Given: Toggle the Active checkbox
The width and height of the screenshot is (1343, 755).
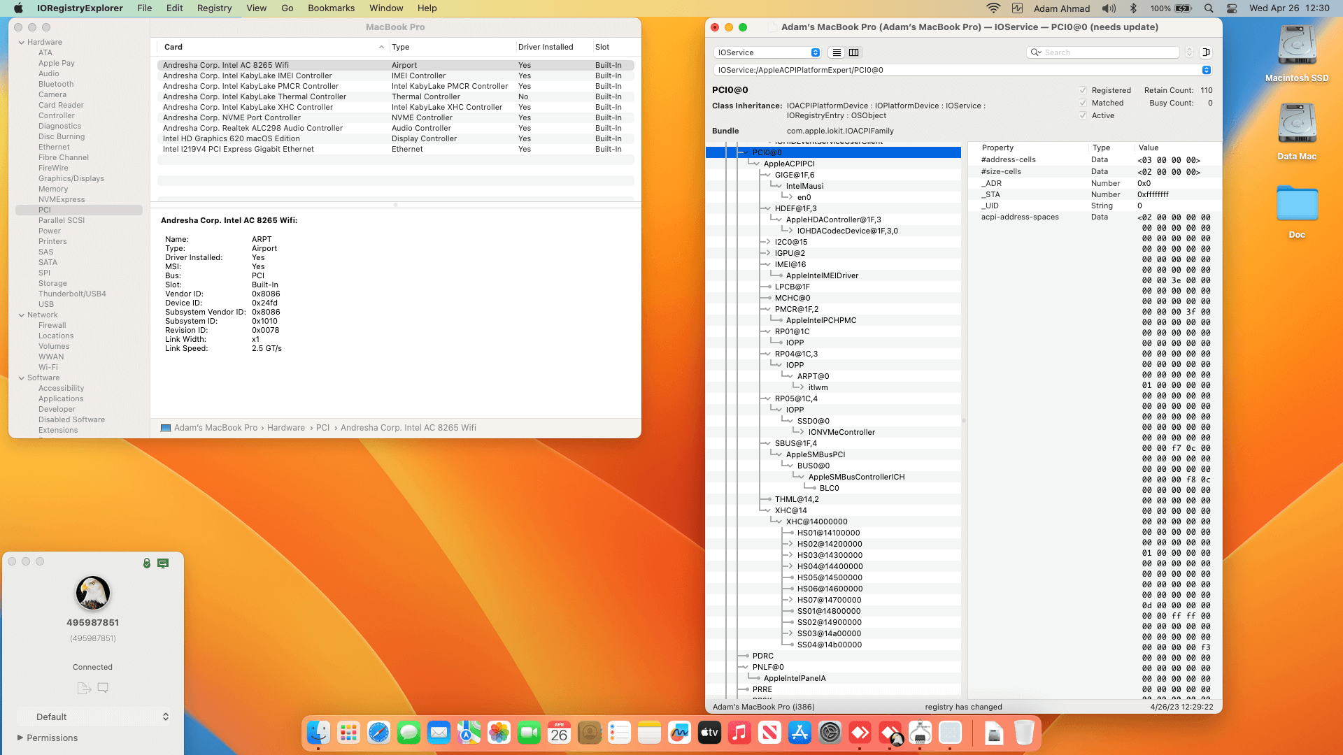Looking at the screenshot, I should [x=1083, y=115].
